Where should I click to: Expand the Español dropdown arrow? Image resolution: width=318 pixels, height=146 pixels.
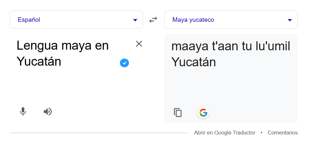point(135,20)
